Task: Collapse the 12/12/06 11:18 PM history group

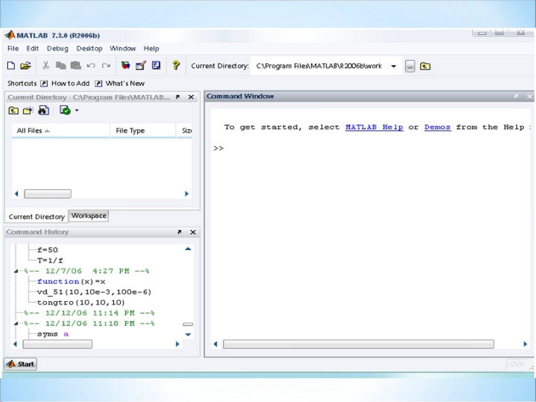Action: pos(16,324)
